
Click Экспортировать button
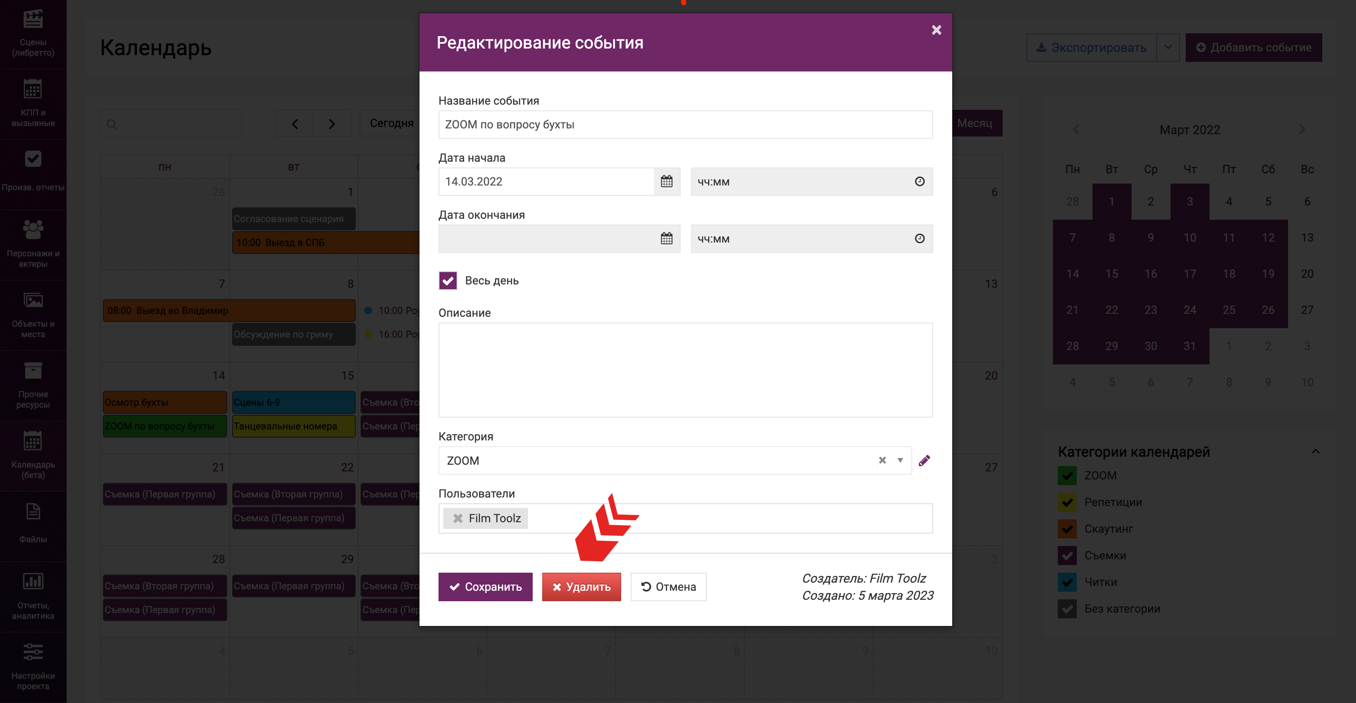pos(1091,48)
